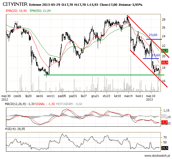Click the 'Close:17,00' value
The image size is (172, 159).
(x=108, y=5)
